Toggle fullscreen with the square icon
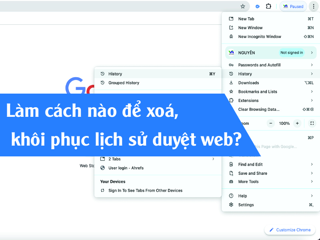The height and width of the screenshot is (240, 320). [312, 123]
